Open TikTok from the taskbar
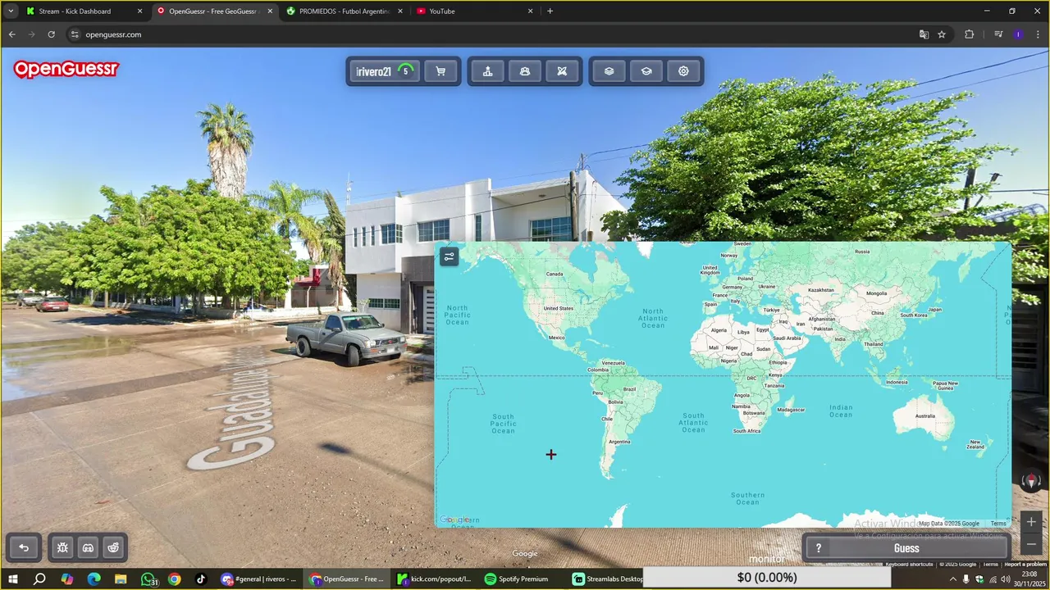 [201, 579]
